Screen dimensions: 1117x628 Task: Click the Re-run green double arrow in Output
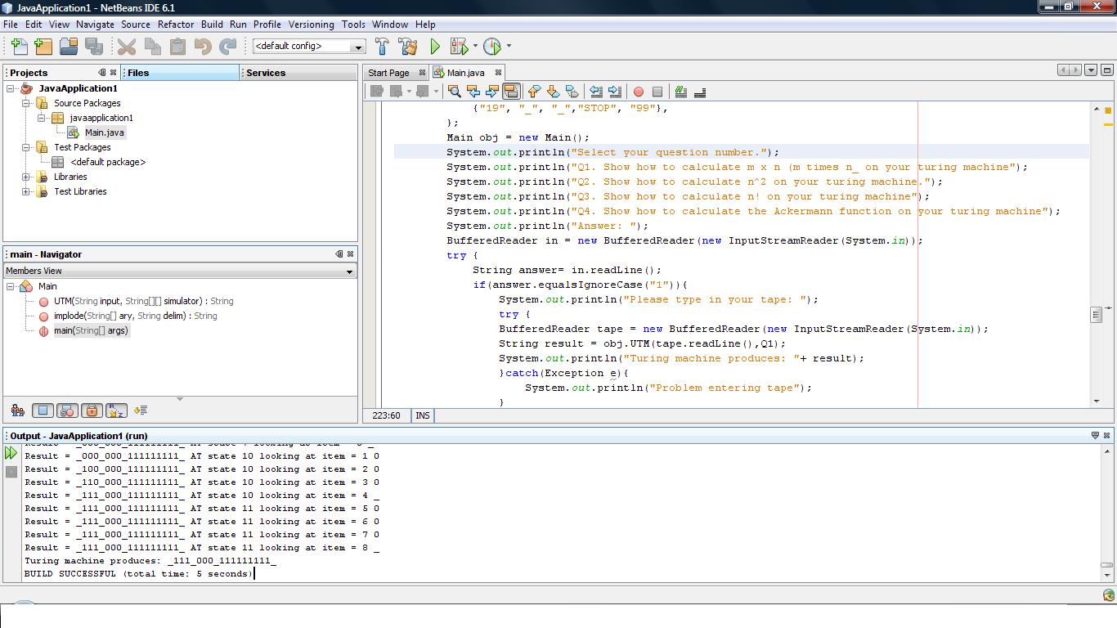pyautogui.click(x=11, y=453)
